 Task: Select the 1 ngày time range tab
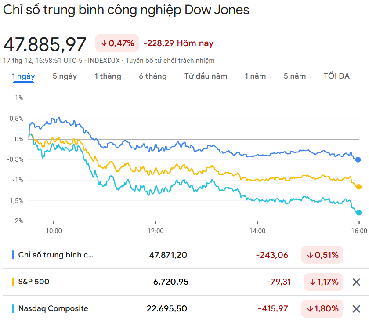click(23, 76)
